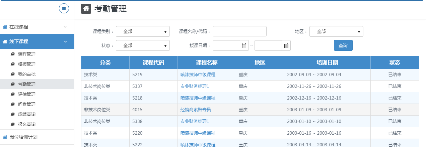This screenshot has width=426, height=147.
Task: Click the home icon beside 在线课程
Action: click(x=5, y=27)
